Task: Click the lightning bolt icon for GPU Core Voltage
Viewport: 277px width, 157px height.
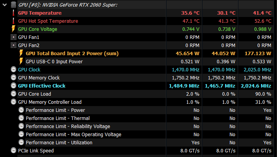Action: click(14, 29)
